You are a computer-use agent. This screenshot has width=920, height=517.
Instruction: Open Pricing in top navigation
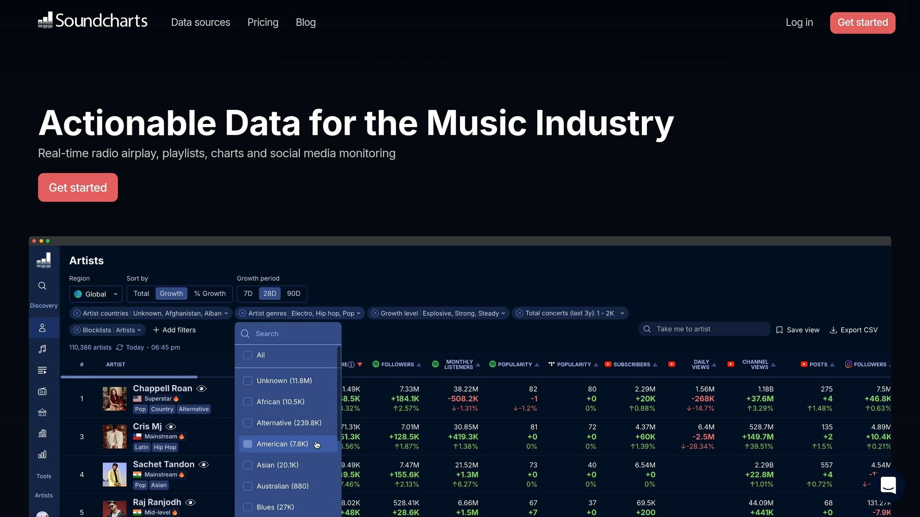pos(263,22)
